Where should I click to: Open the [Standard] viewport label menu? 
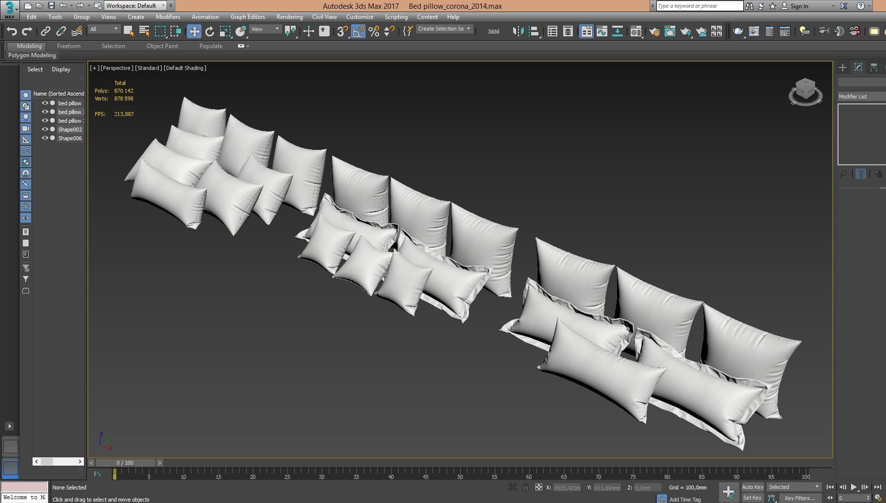click(149, 68)
